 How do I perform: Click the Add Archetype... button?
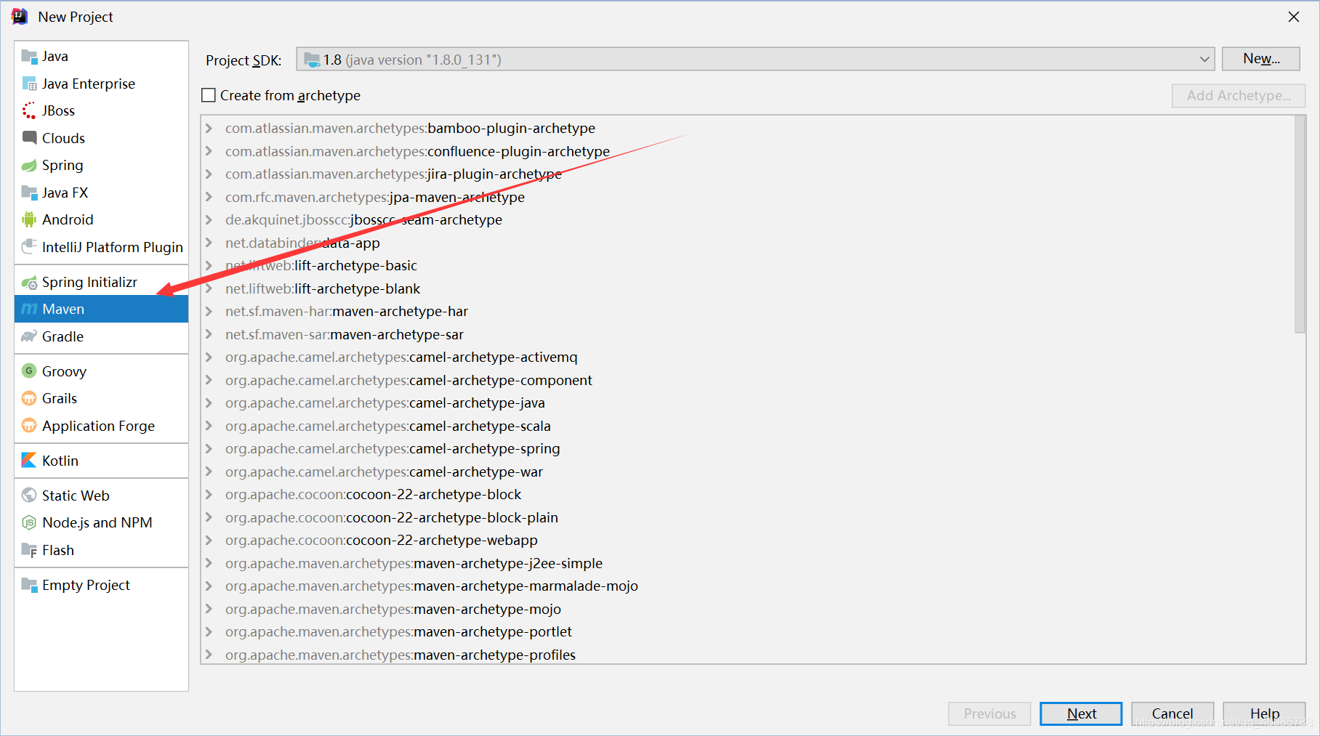point(1239,95)
